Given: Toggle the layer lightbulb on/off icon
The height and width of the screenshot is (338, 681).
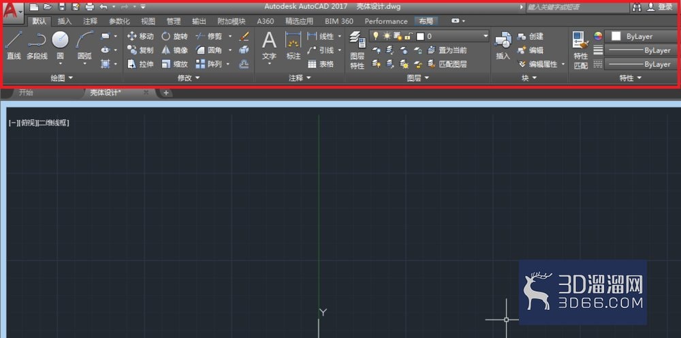Looking at the screenshot, I should [376, 36].
